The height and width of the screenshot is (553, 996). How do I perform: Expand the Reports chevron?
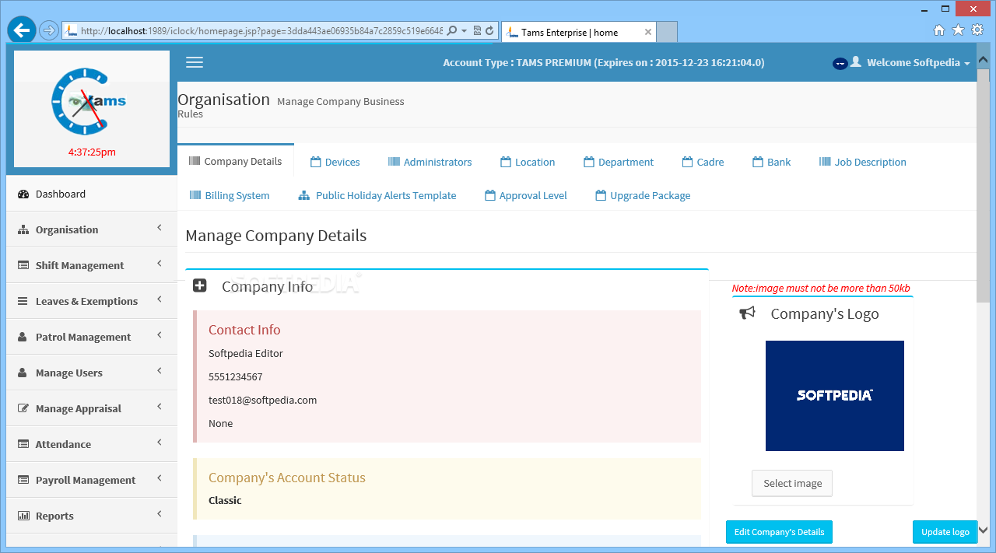point(159,514)
